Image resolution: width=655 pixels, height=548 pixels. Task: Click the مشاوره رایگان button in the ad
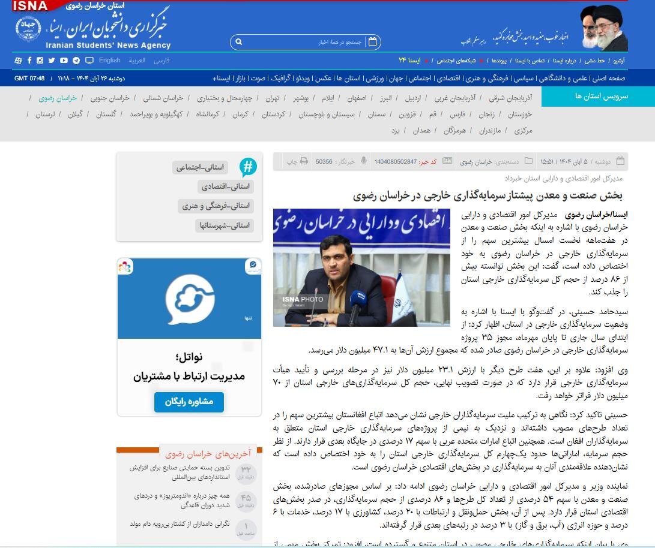[x=190, y=402]
